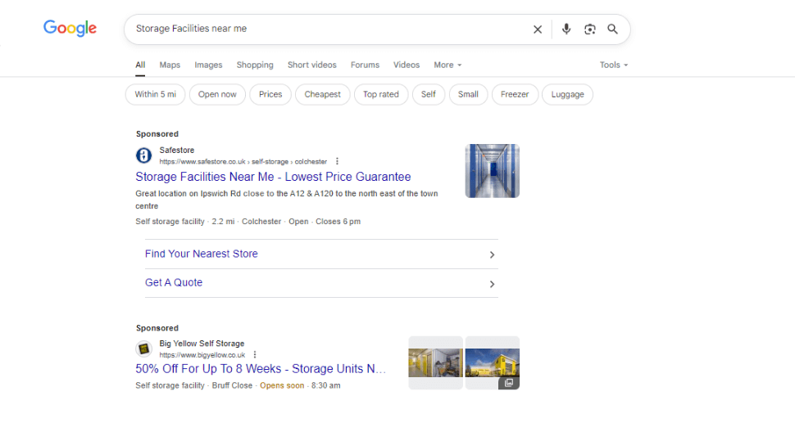Open the Short videos tab

tap(311, 65)
